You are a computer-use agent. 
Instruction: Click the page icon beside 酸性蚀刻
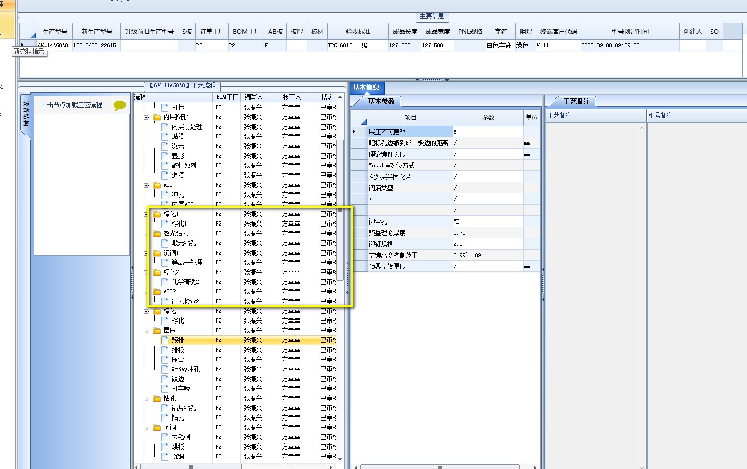(165, 165)
